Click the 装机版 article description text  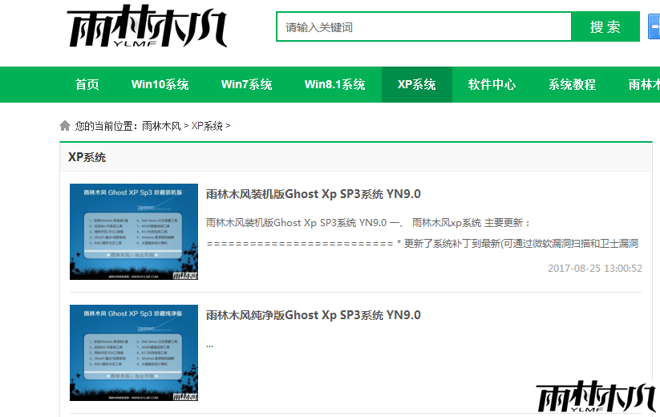[422, 233]
